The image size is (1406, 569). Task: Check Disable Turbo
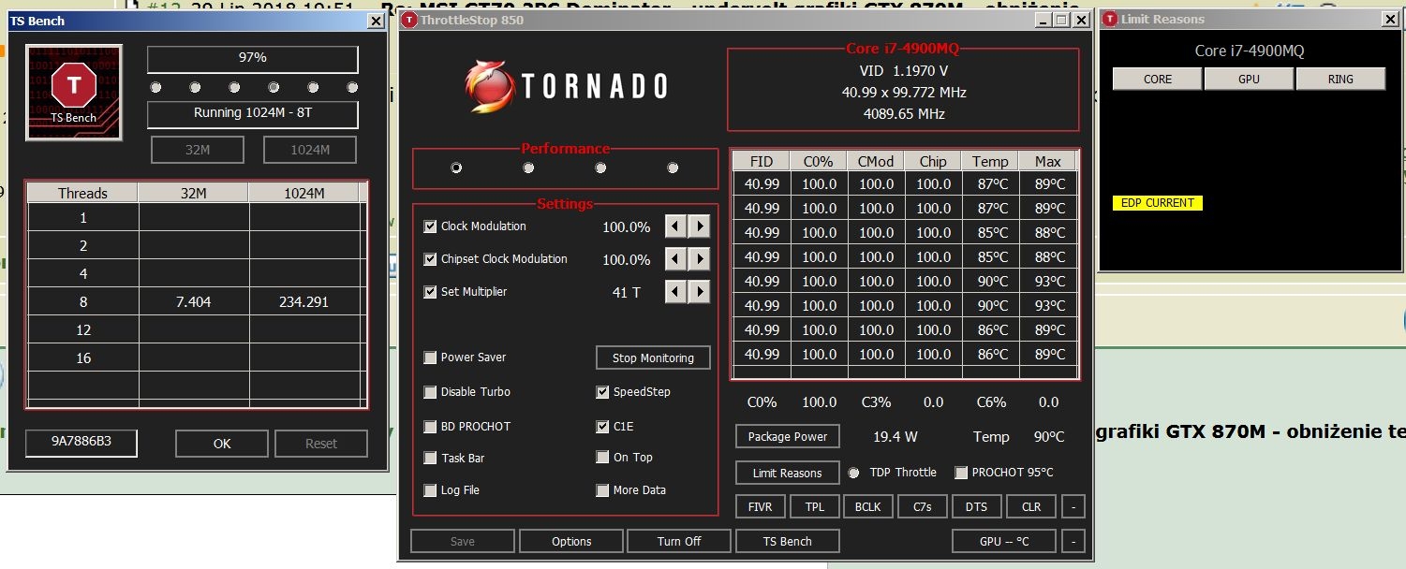coord(430,392)
